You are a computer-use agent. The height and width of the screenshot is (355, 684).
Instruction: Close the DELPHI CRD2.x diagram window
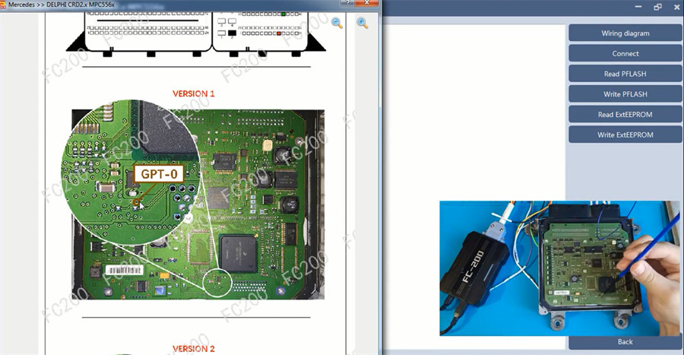(366, 3)
